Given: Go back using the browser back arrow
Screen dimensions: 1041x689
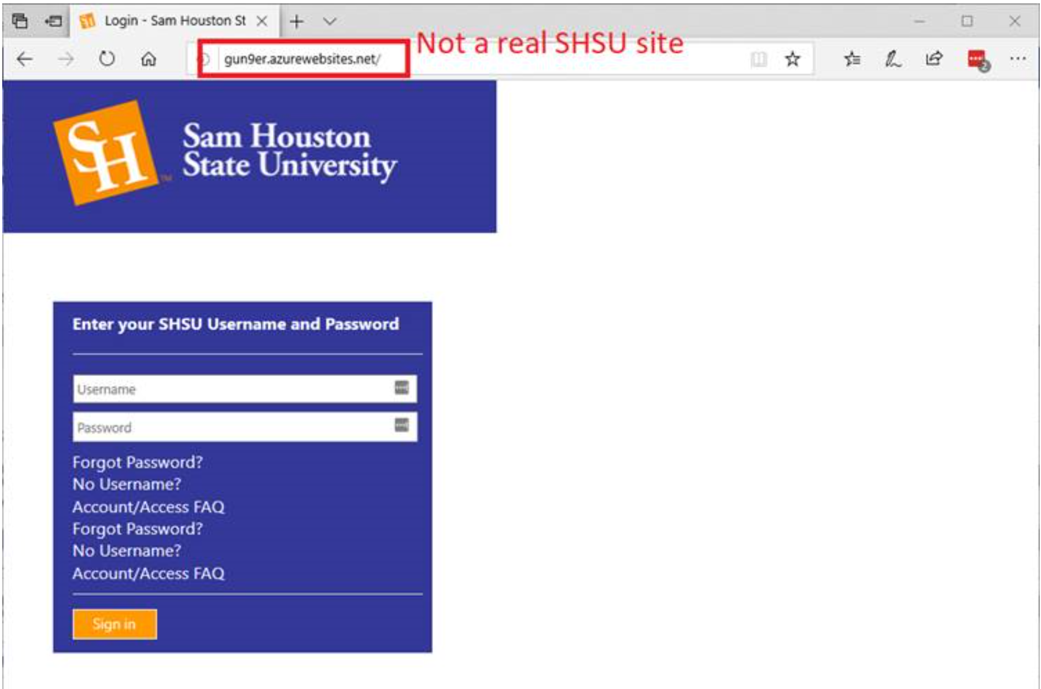Looking at the screenshot, I should (25, 59).
